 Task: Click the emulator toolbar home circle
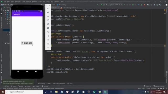pyautogui.click(x=48, y=40)
